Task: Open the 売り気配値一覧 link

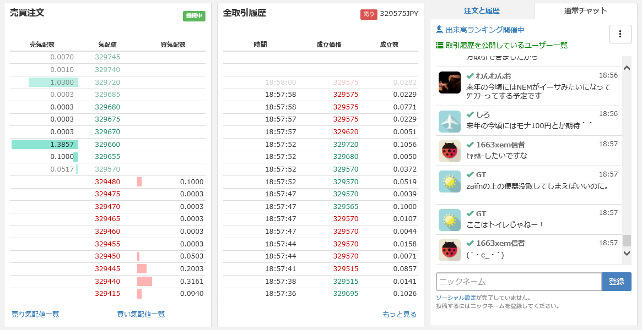Action: tap(35, 315)
